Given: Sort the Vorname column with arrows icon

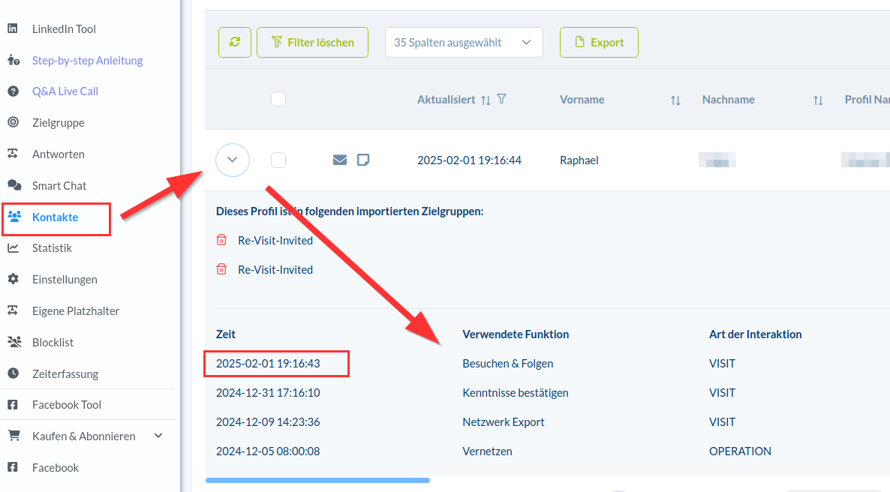Looking at the screenshot, I should (675, 100).
